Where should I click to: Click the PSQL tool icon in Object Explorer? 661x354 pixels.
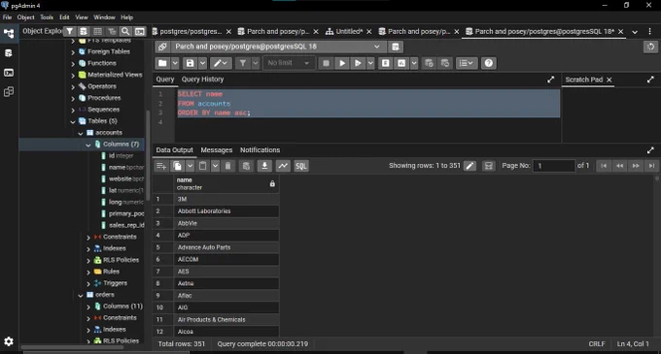point(140,32)
